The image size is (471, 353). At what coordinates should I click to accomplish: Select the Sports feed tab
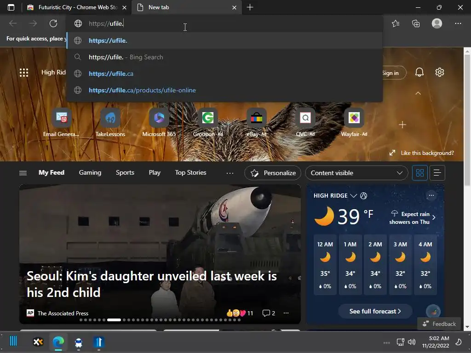pyautogui.click(x=125, y=173)
